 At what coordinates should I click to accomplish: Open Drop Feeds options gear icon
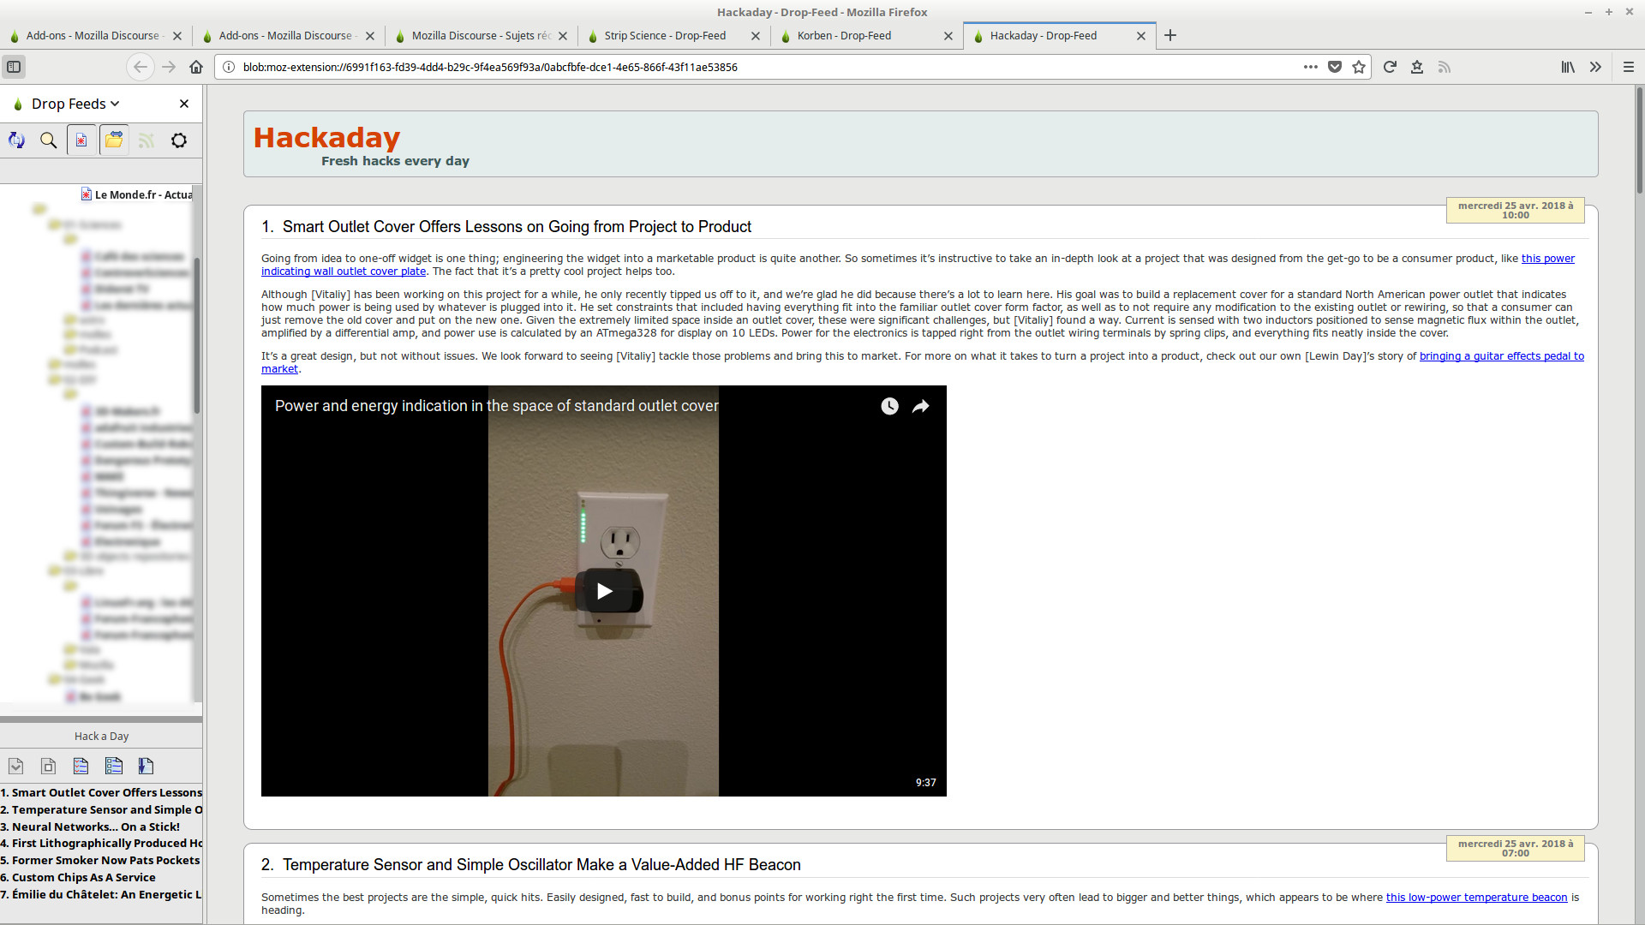(x=179, y=140)
